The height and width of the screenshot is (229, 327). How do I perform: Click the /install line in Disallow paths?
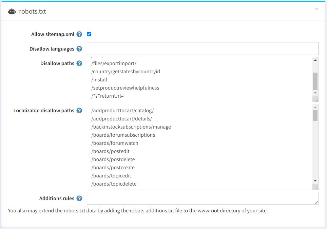point(99,80)
